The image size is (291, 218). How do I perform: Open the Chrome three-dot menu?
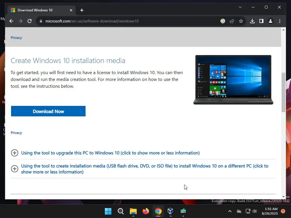(280, 21)
